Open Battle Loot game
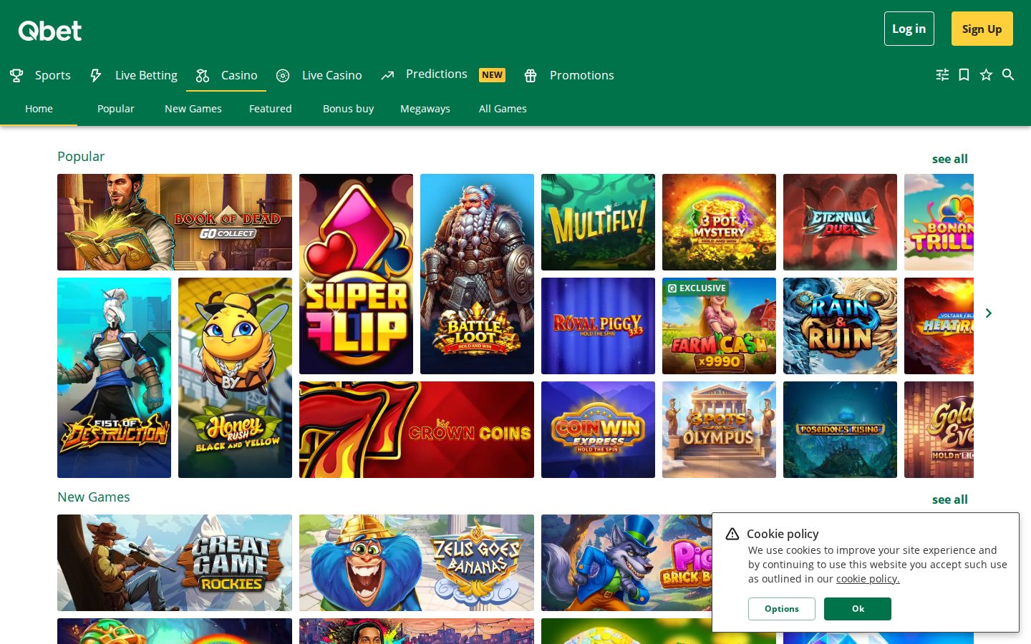The image size is (1031, 644). coord(477,274)
